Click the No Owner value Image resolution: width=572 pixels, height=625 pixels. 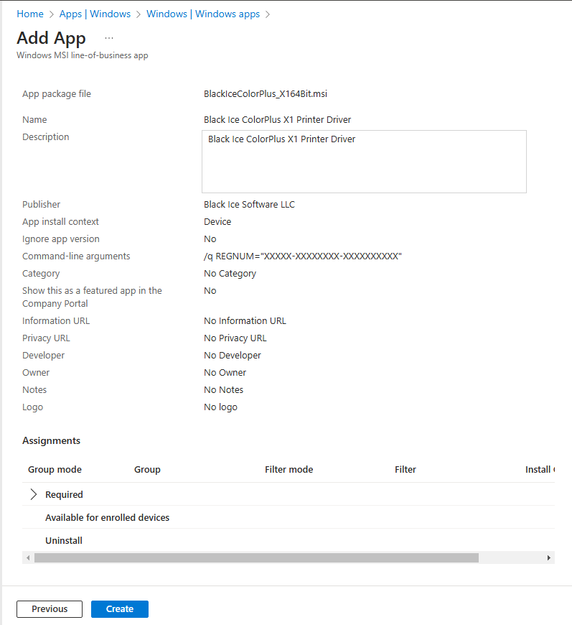click(x=225, y=373)
